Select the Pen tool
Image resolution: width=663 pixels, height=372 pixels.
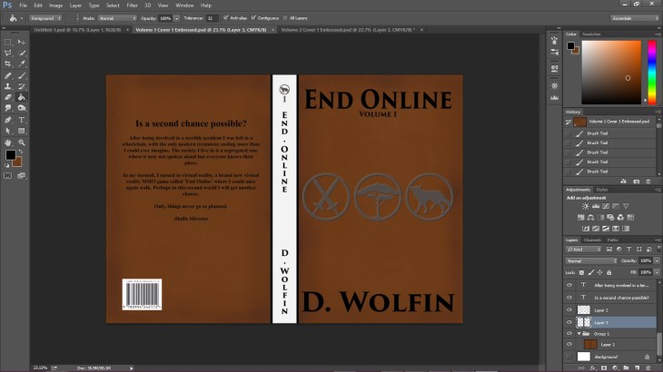click(8, 119)
